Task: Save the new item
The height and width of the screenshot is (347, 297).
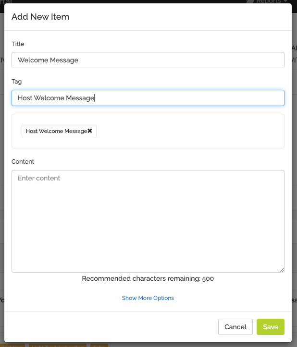Action: tap(271, 327)
